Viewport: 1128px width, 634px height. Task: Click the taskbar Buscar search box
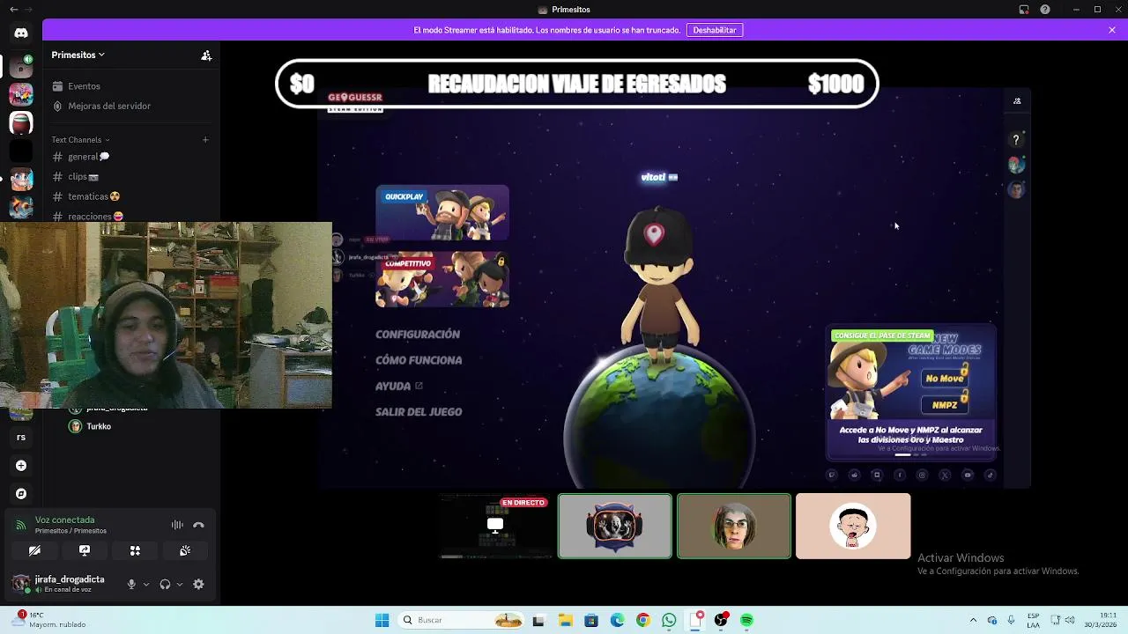[x=462, y=620]
